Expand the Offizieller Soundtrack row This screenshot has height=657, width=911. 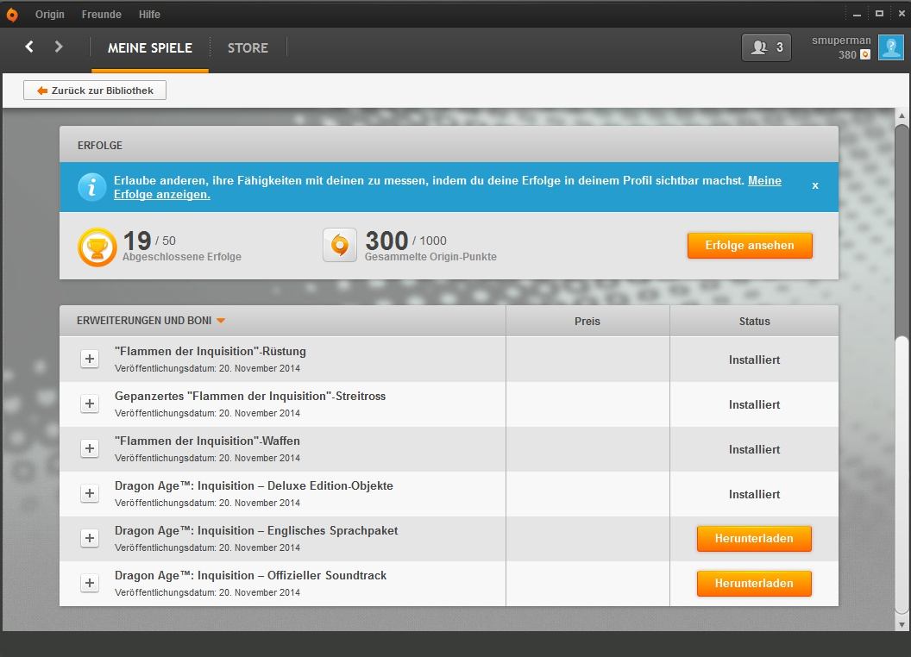click(x=90, y=583)
